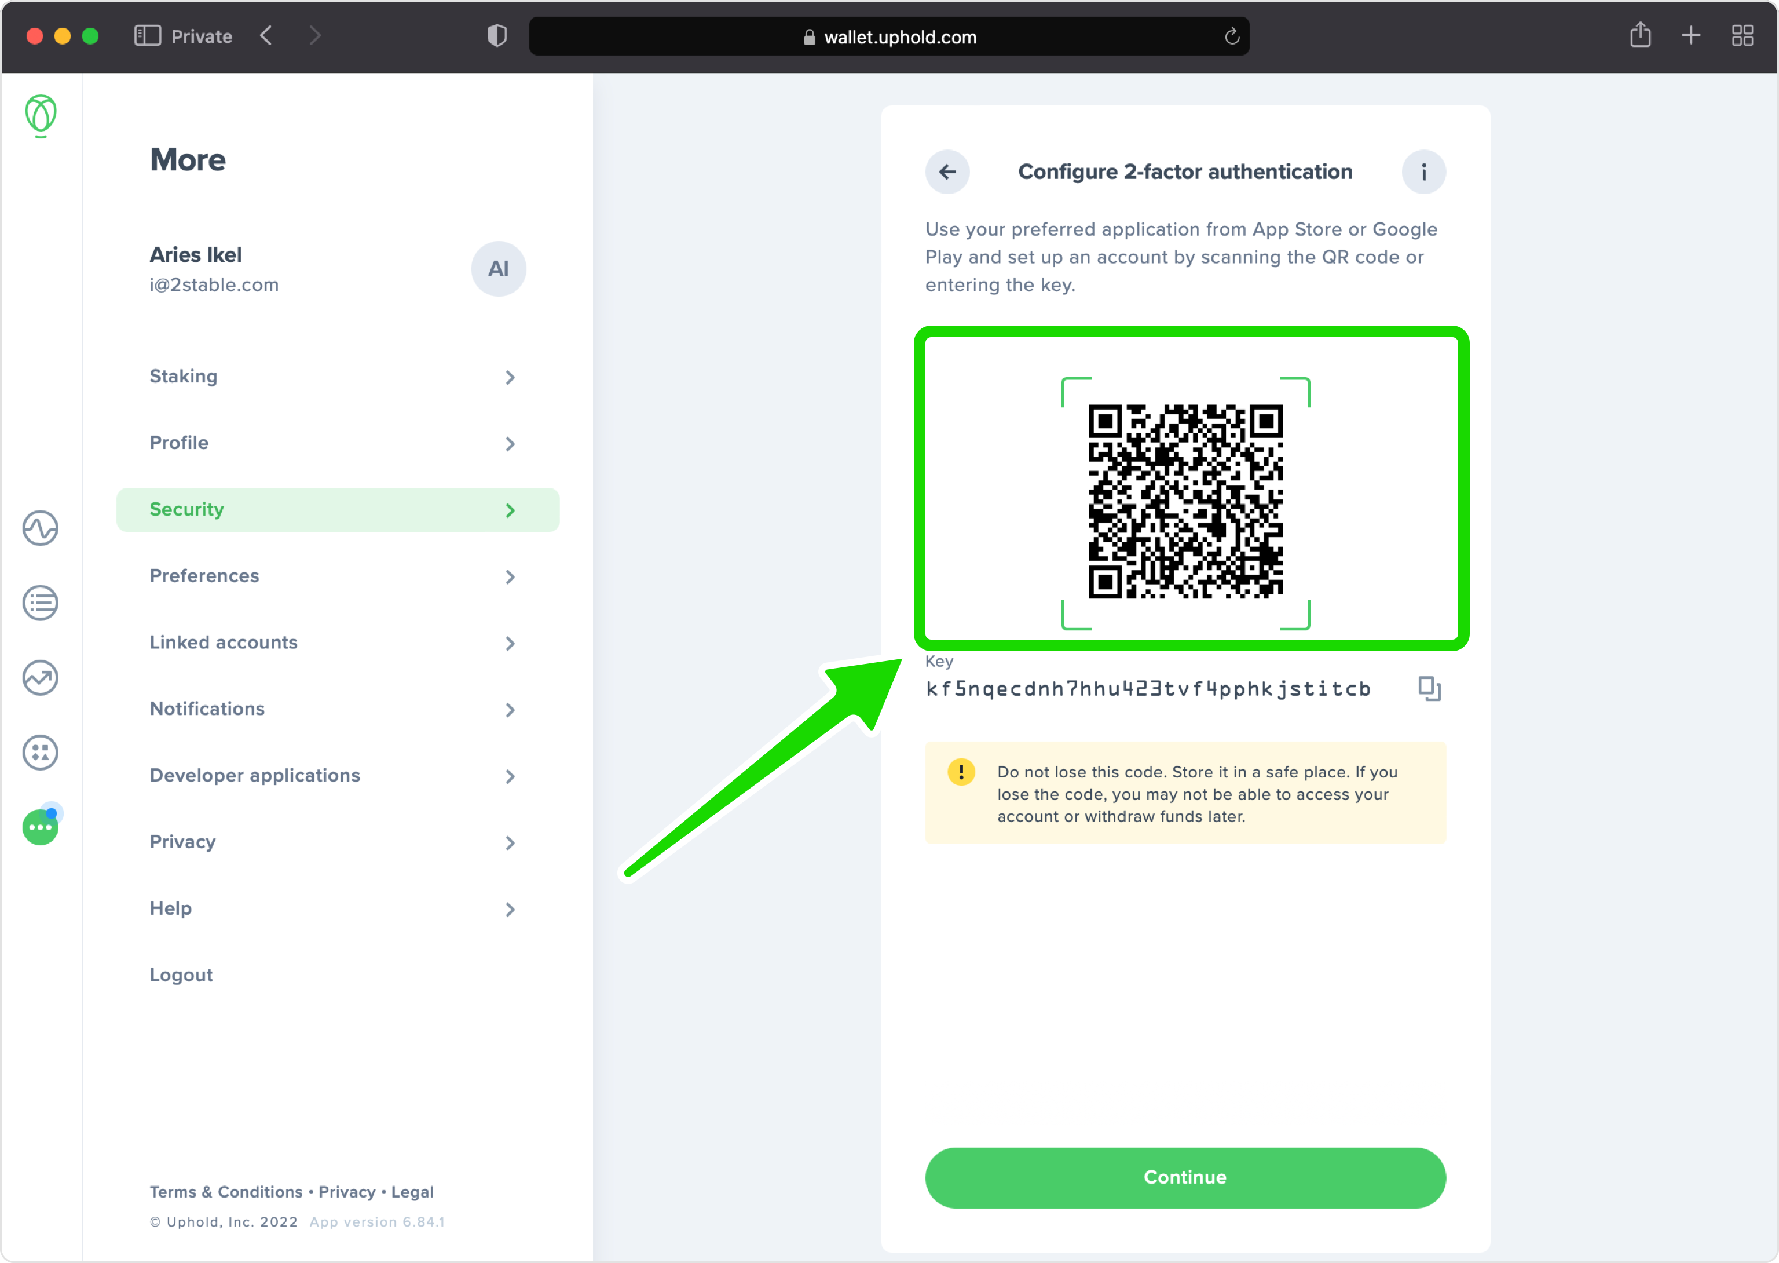Click the wallet.uphold.com address bar
This screenshot has width=1779, height=1263.
889,36
